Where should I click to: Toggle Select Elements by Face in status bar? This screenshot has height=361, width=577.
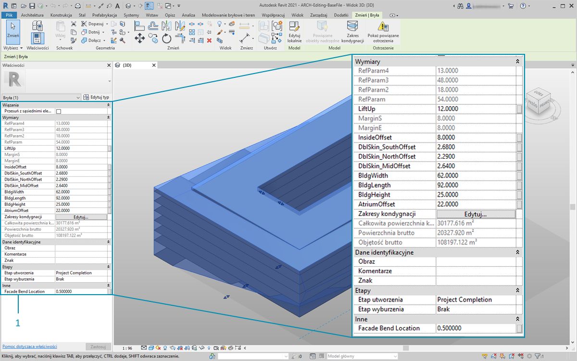pos(511,356)
